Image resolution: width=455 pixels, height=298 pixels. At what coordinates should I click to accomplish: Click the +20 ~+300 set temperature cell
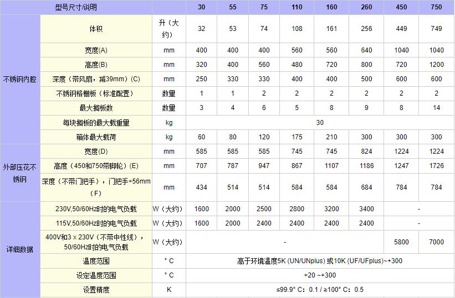point(320,275)
